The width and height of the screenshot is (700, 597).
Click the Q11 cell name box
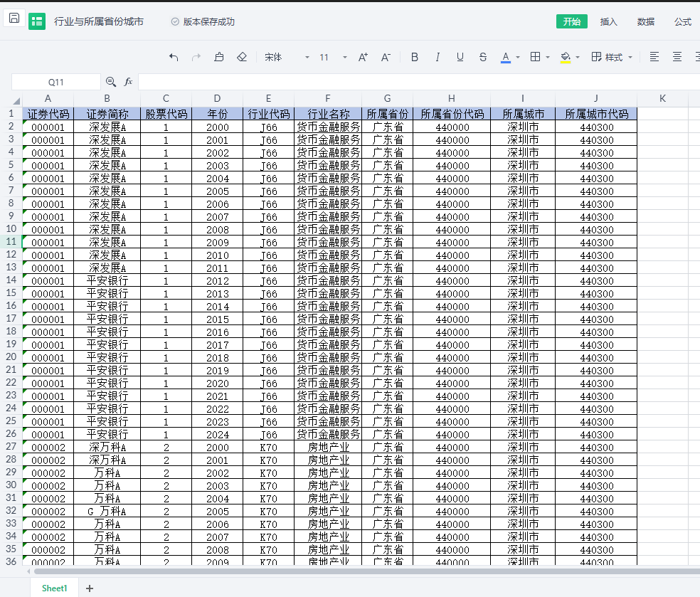(x=56, y=82)
